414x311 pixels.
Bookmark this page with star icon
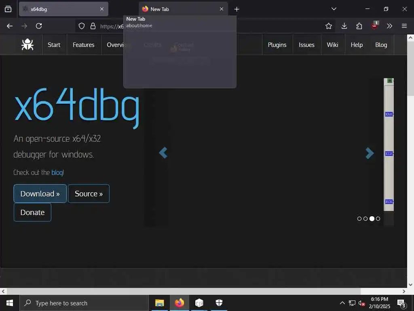coord(328,26)
